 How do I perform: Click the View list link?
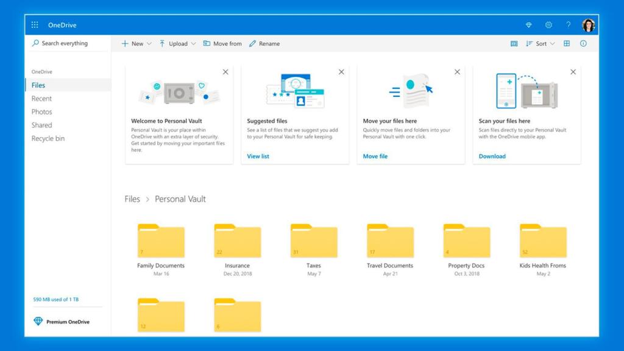point(258,157)
